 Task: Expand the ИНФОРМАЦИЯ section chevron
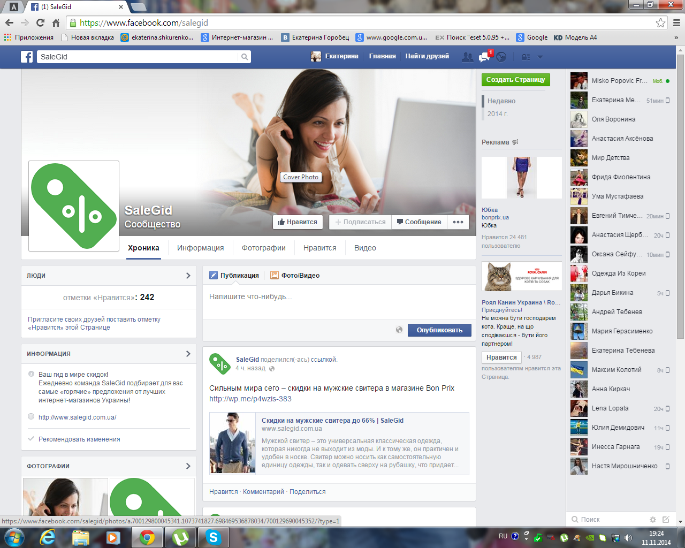188,354
